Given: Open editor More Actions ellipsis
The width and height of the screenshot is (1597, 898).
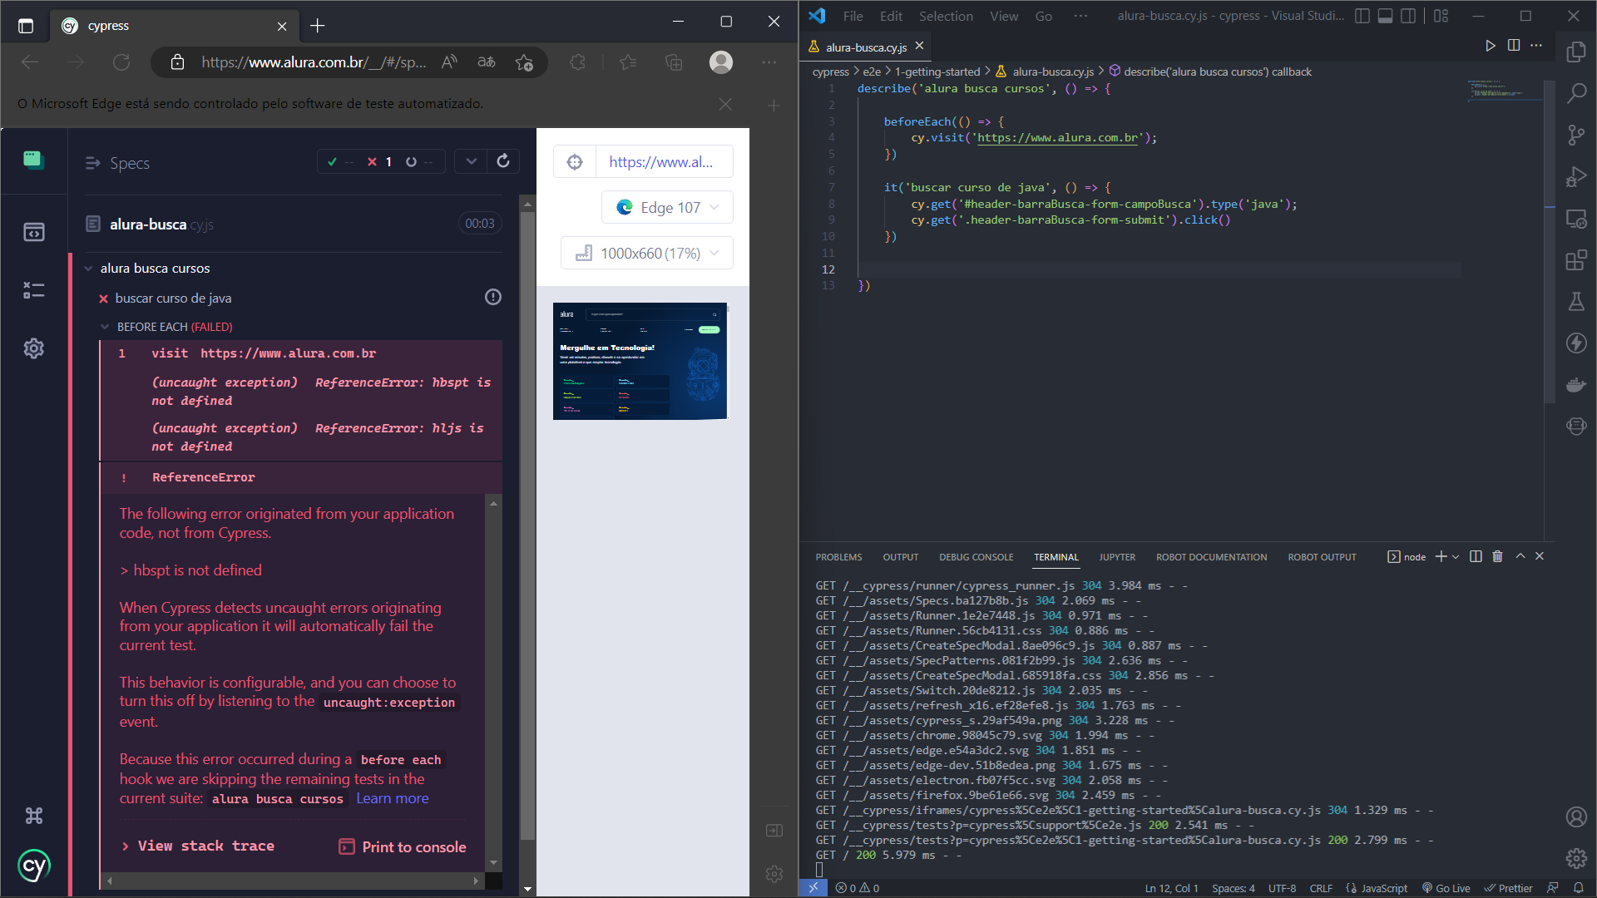Looking at the screenshot, I should (x=1536, y=46).
